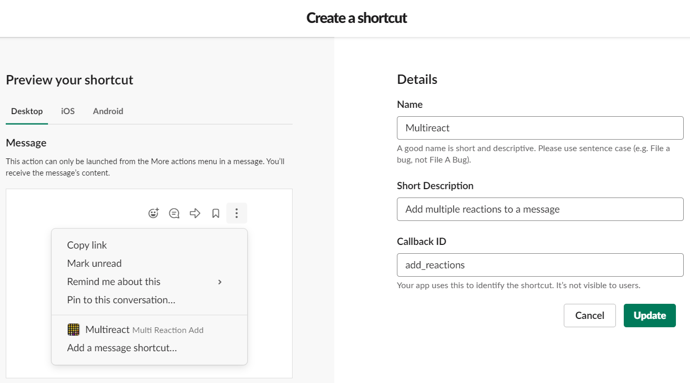The image size is (690, 383).
Task: Click the Preview your shortcut heading
Action: [69, 80]
